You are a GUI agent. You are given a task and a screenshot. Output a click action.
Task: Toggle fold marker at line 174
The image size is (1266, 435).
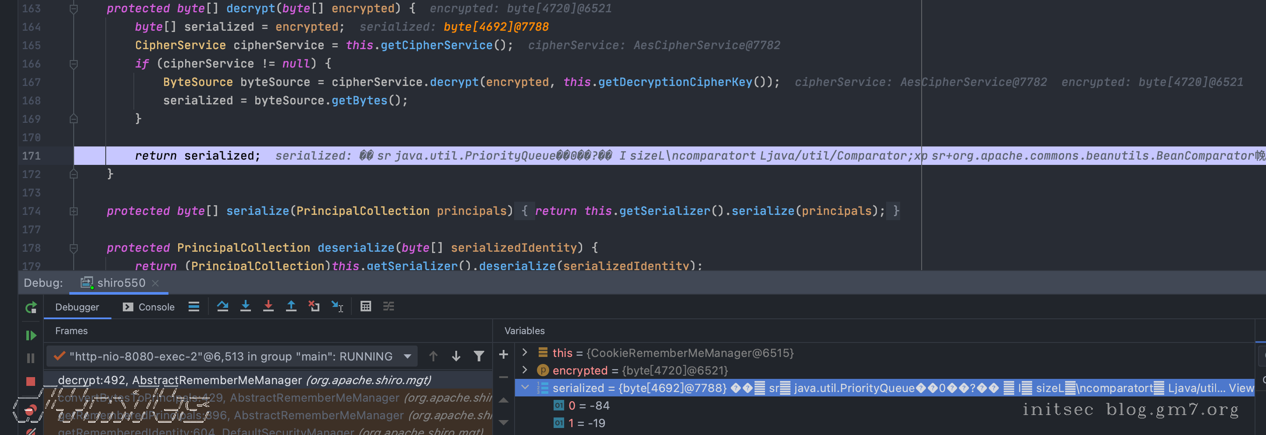pyautogui.click(x=74, y=211)
